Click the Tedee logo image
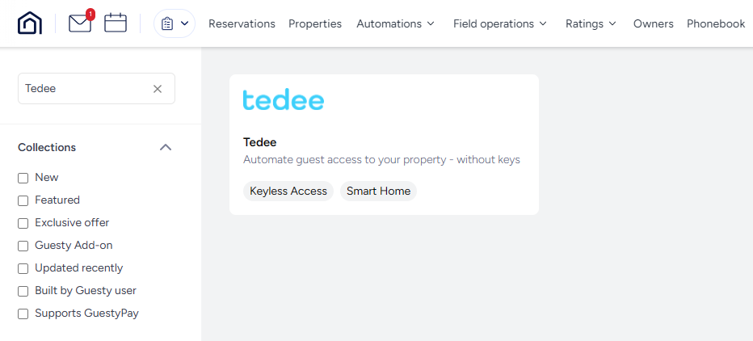Screen dimensions: 753x341 point(284,101)
